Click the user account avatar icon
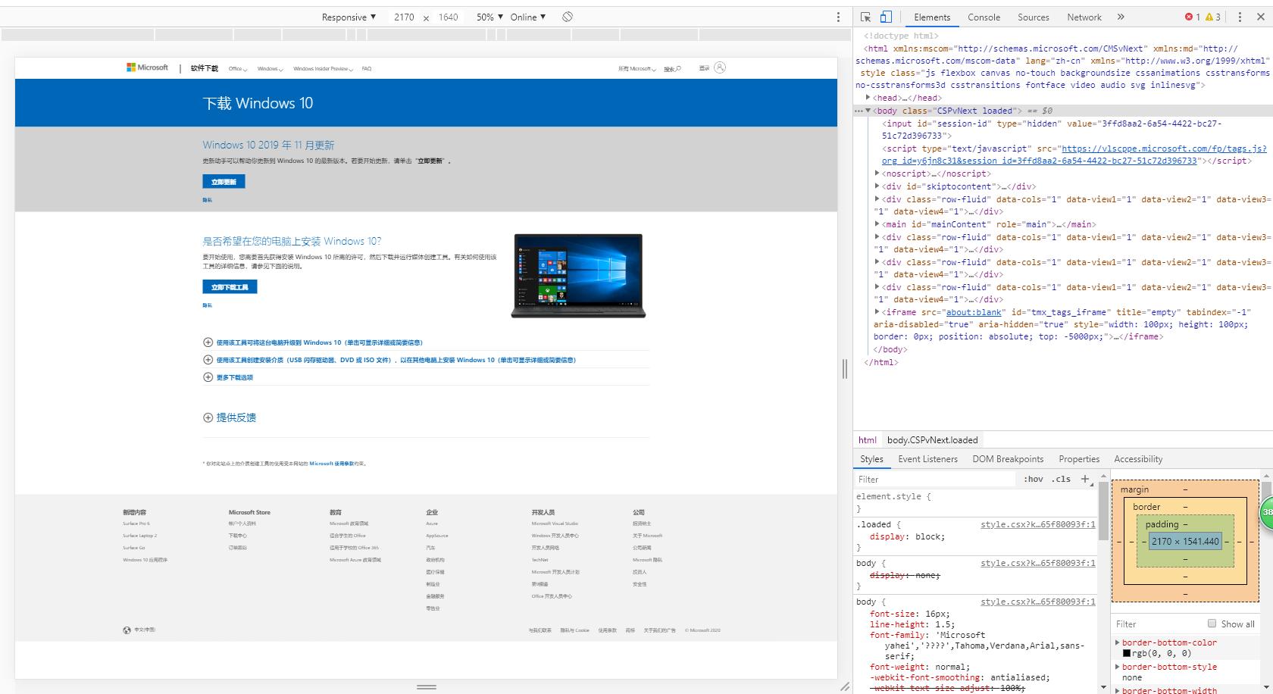1273x694 pixels. click(720, 67)
